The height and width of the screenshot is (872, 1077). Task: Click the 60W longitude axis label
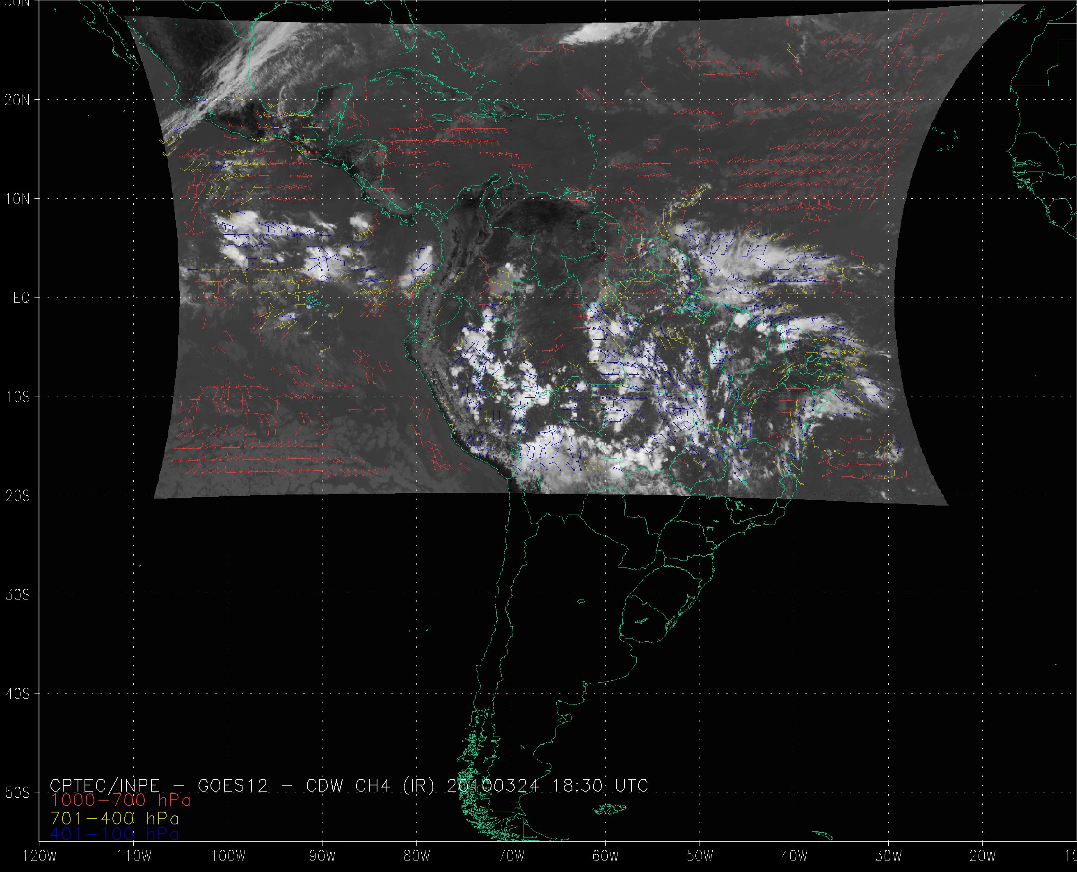(x=606, y=856)
